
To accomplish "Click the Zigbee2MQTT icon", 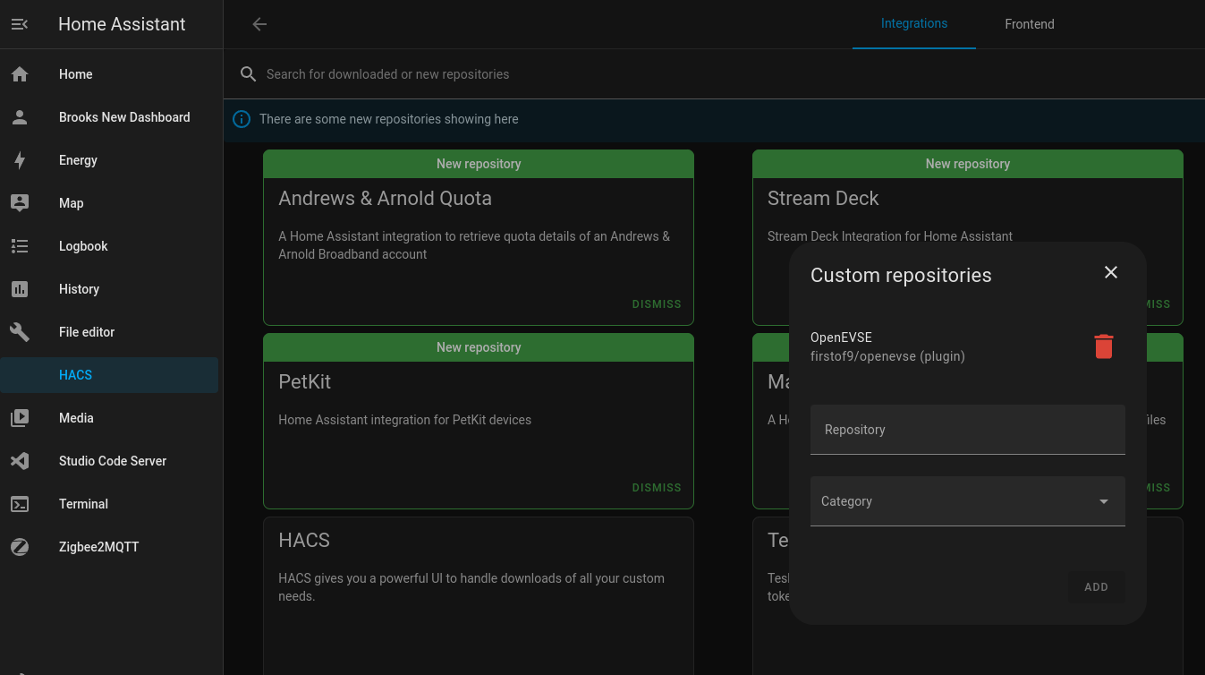I will click(20, 547).
